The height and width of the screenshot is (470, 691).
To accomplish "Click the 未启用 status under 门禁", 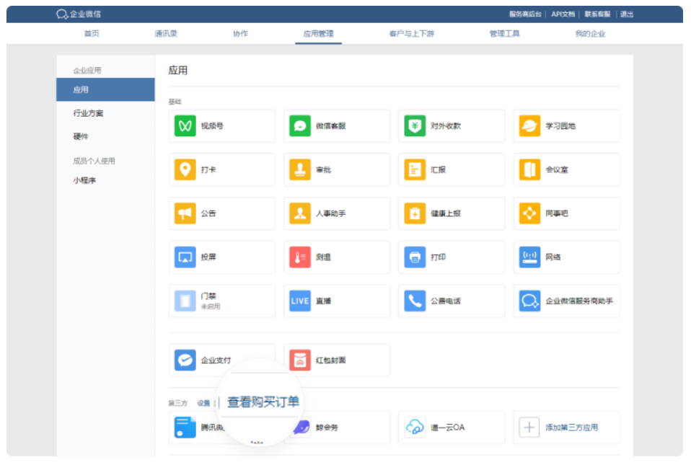I will pos(211,306).
